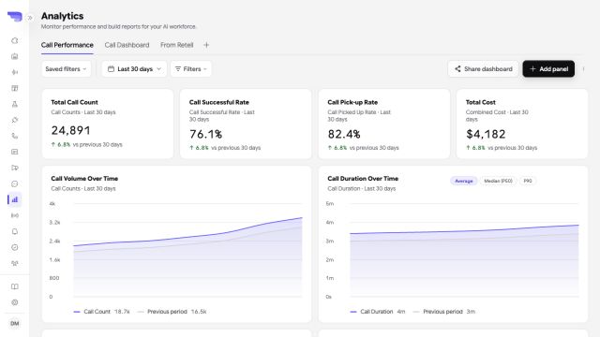Open the broadcast signal sidebar icon
Viewport: 600px width, 337px height.
click(15, 215)
